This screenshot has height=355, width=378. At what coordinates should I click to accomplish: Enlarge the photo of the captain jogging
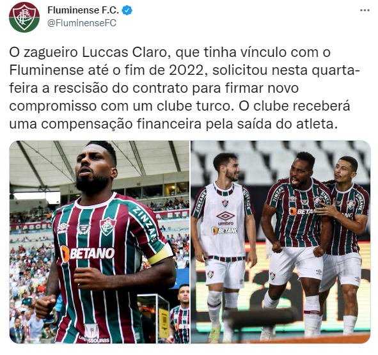point(99,242)
